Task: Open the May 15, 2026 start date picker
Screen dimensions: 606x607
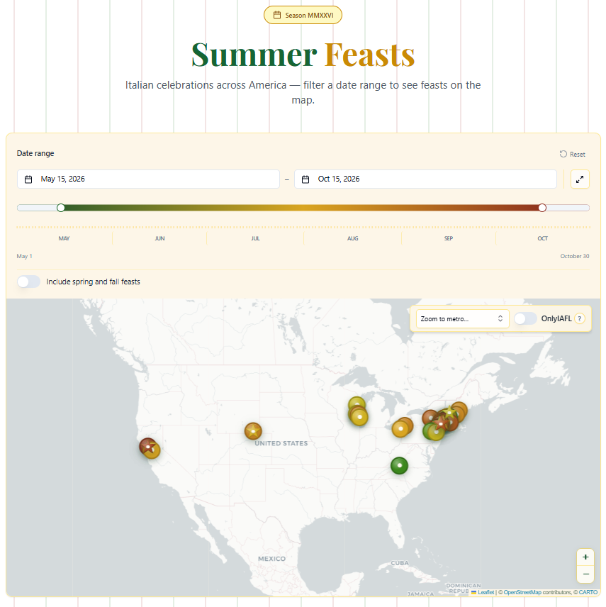Action: tap(148, 179)
